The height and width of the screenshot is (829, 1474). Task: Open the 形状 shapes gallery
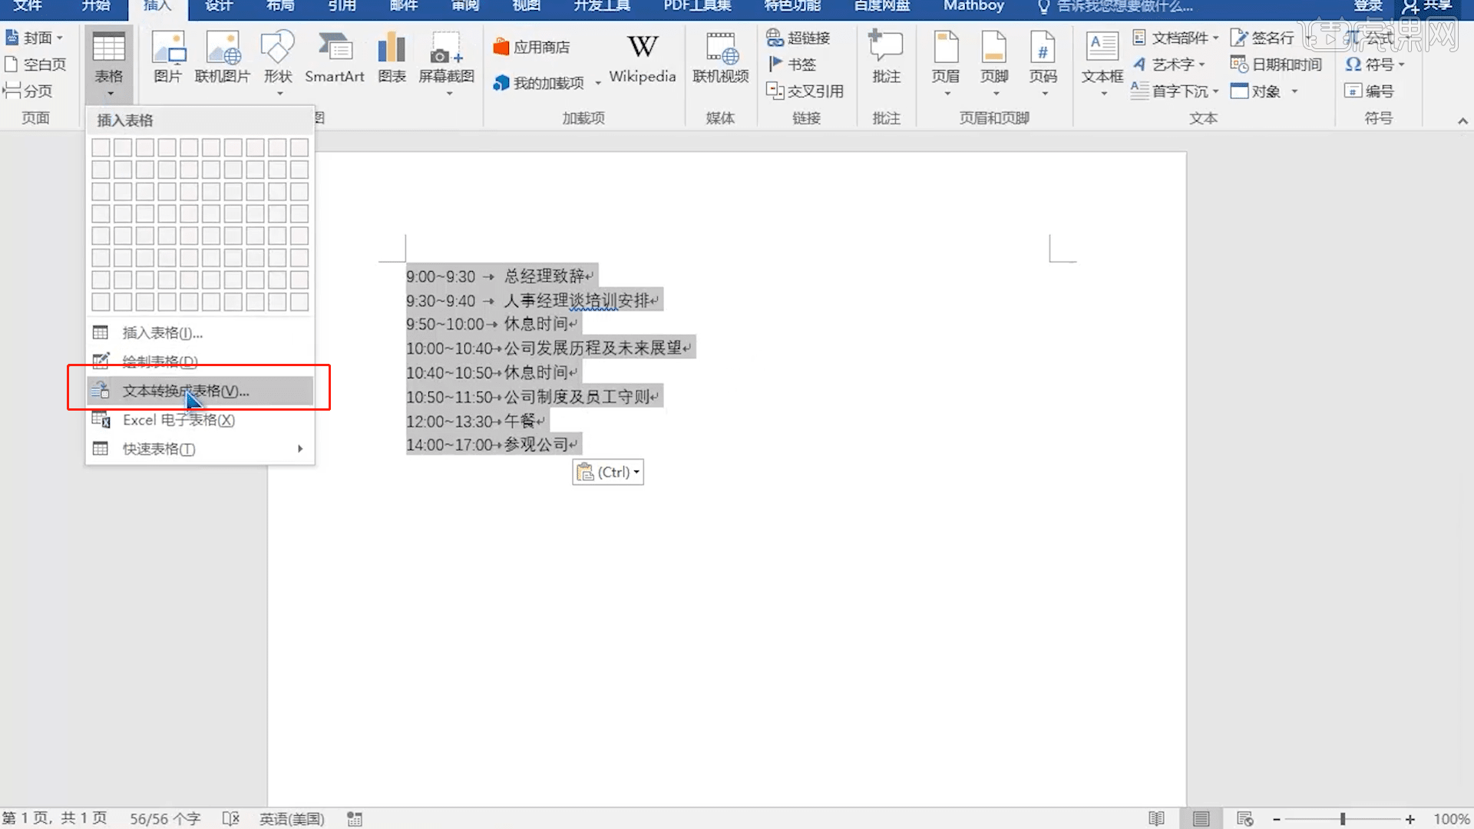tap(278, 63)
